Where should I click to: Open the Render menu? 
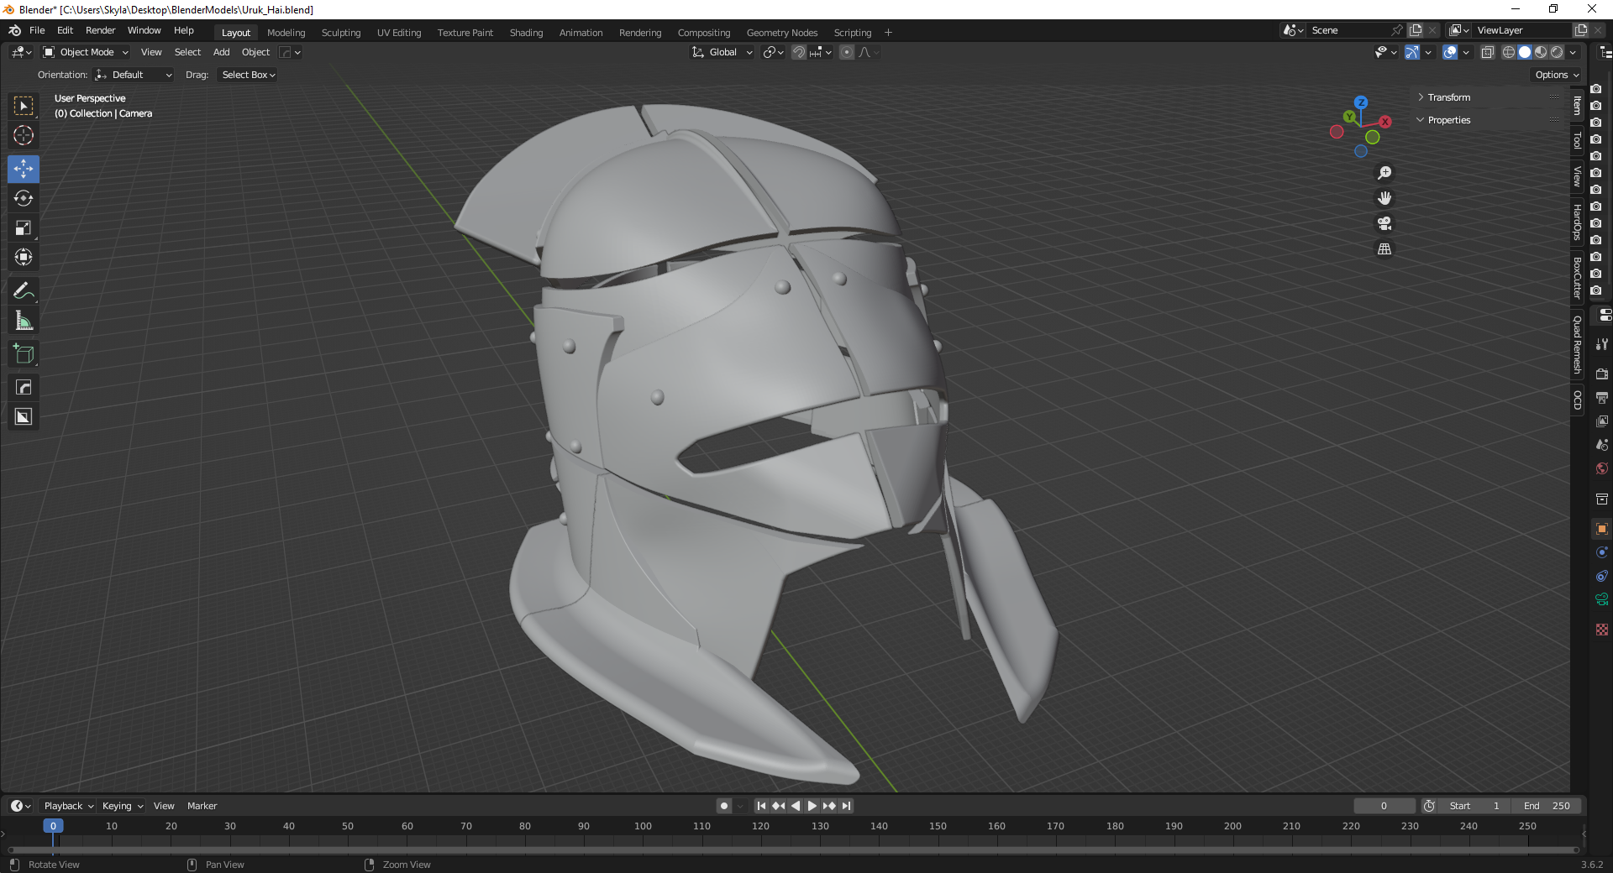101,30
